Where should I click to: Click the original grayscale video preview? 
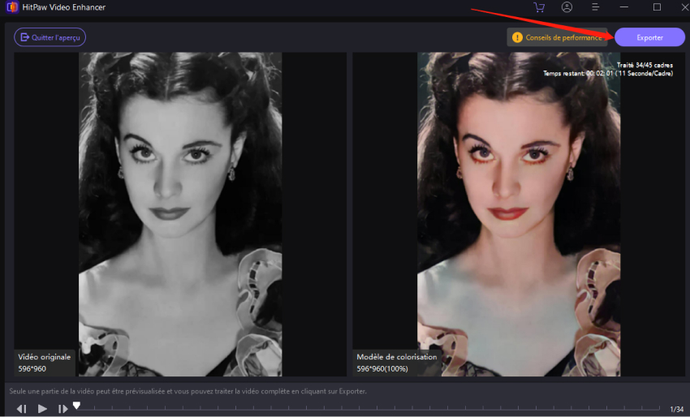(180, 214)
